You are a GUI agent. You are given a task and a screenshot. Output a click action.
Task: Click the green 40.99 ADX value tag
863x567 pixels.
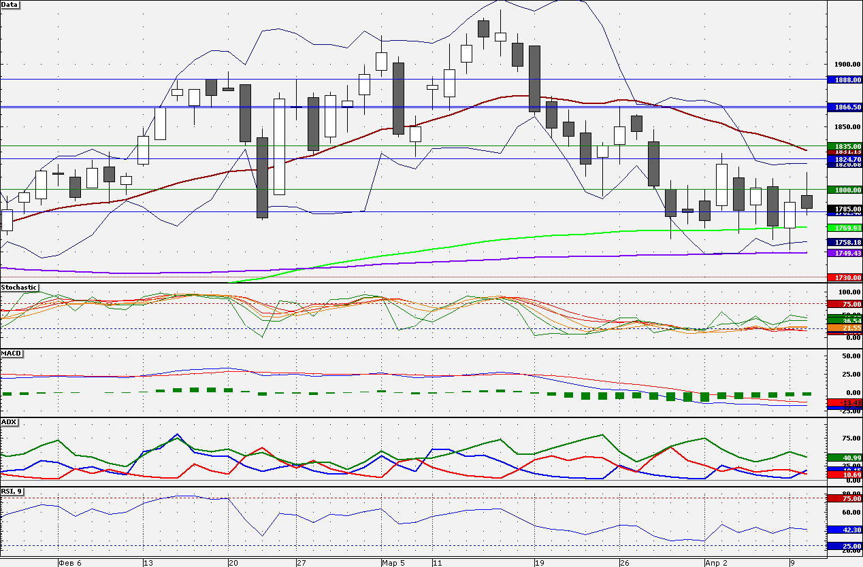click(845, 458)
